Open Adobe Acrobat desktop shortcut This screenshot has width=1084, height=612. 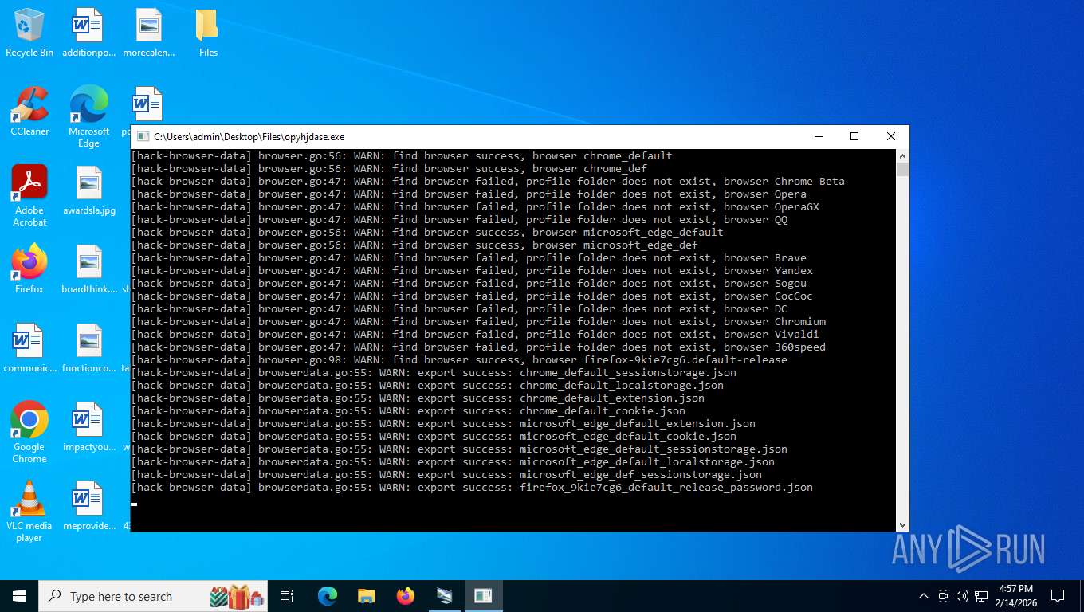(29, 196)
